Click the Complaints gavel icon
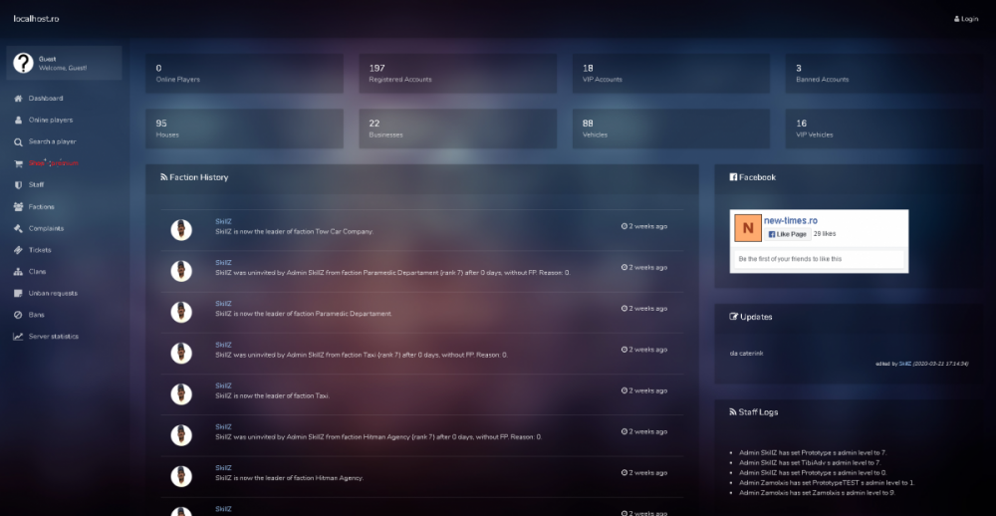Screen dimensions: 996x516 [x=18, y=229]
